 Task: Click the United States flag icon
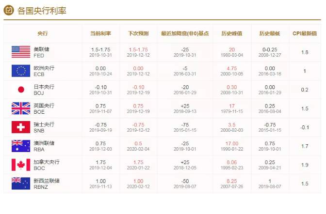pyautogui.click(x=21, y=52)
